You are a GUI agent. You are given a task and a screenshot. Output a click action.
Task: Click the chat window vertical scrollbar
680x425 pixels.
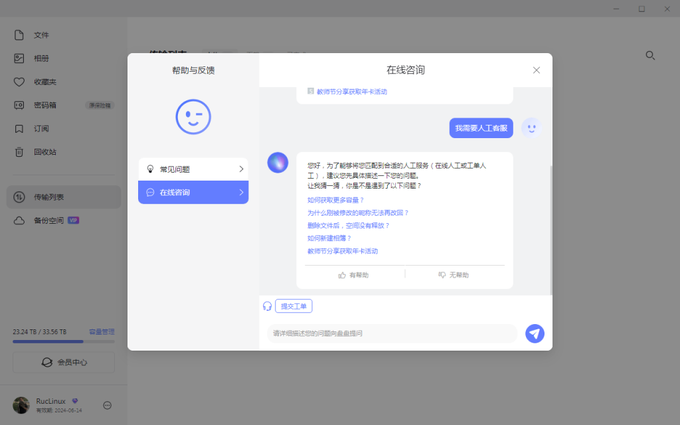point(550,199)
